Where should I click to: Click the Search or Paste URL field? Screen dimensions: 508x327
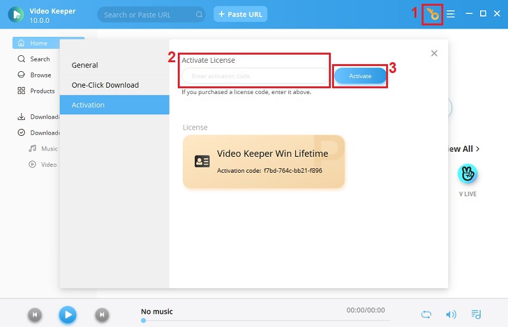pos(151,15)
